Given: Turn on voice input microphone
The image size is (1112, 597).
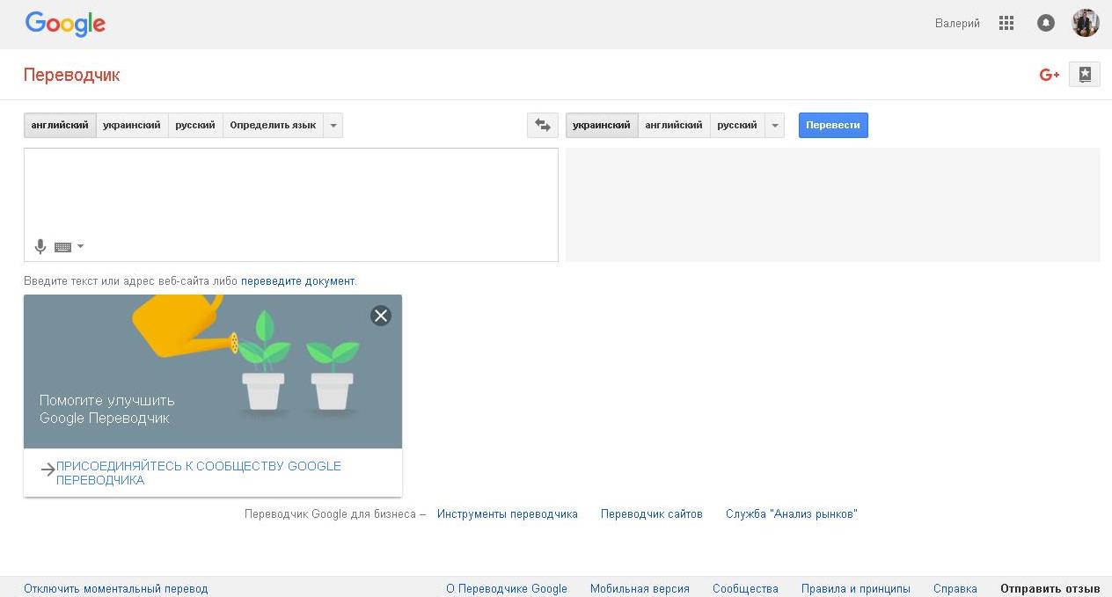Looking at the screenshot, I should (40, 247).
